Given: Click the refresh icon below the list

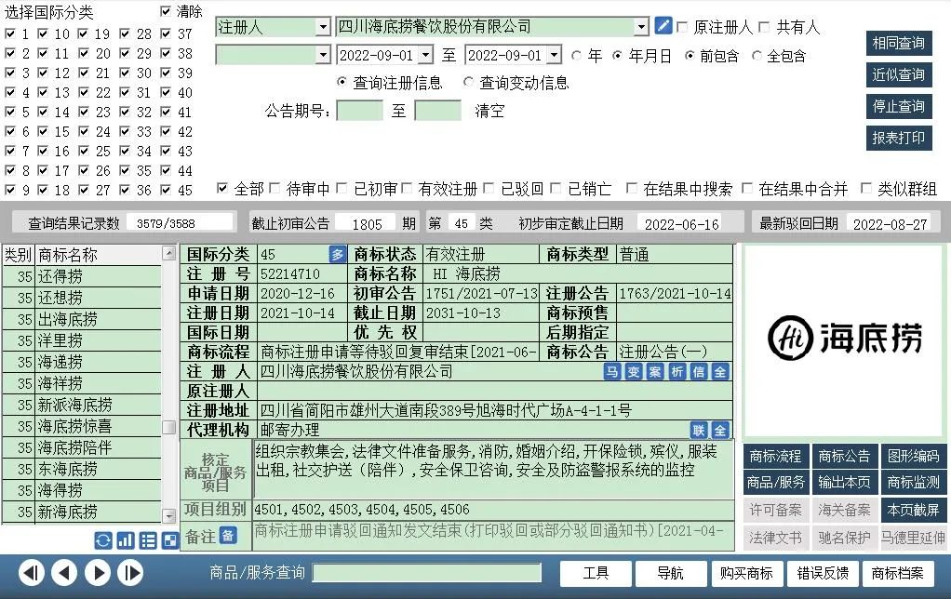Looking at the screenshot, I should pos(103,540).
